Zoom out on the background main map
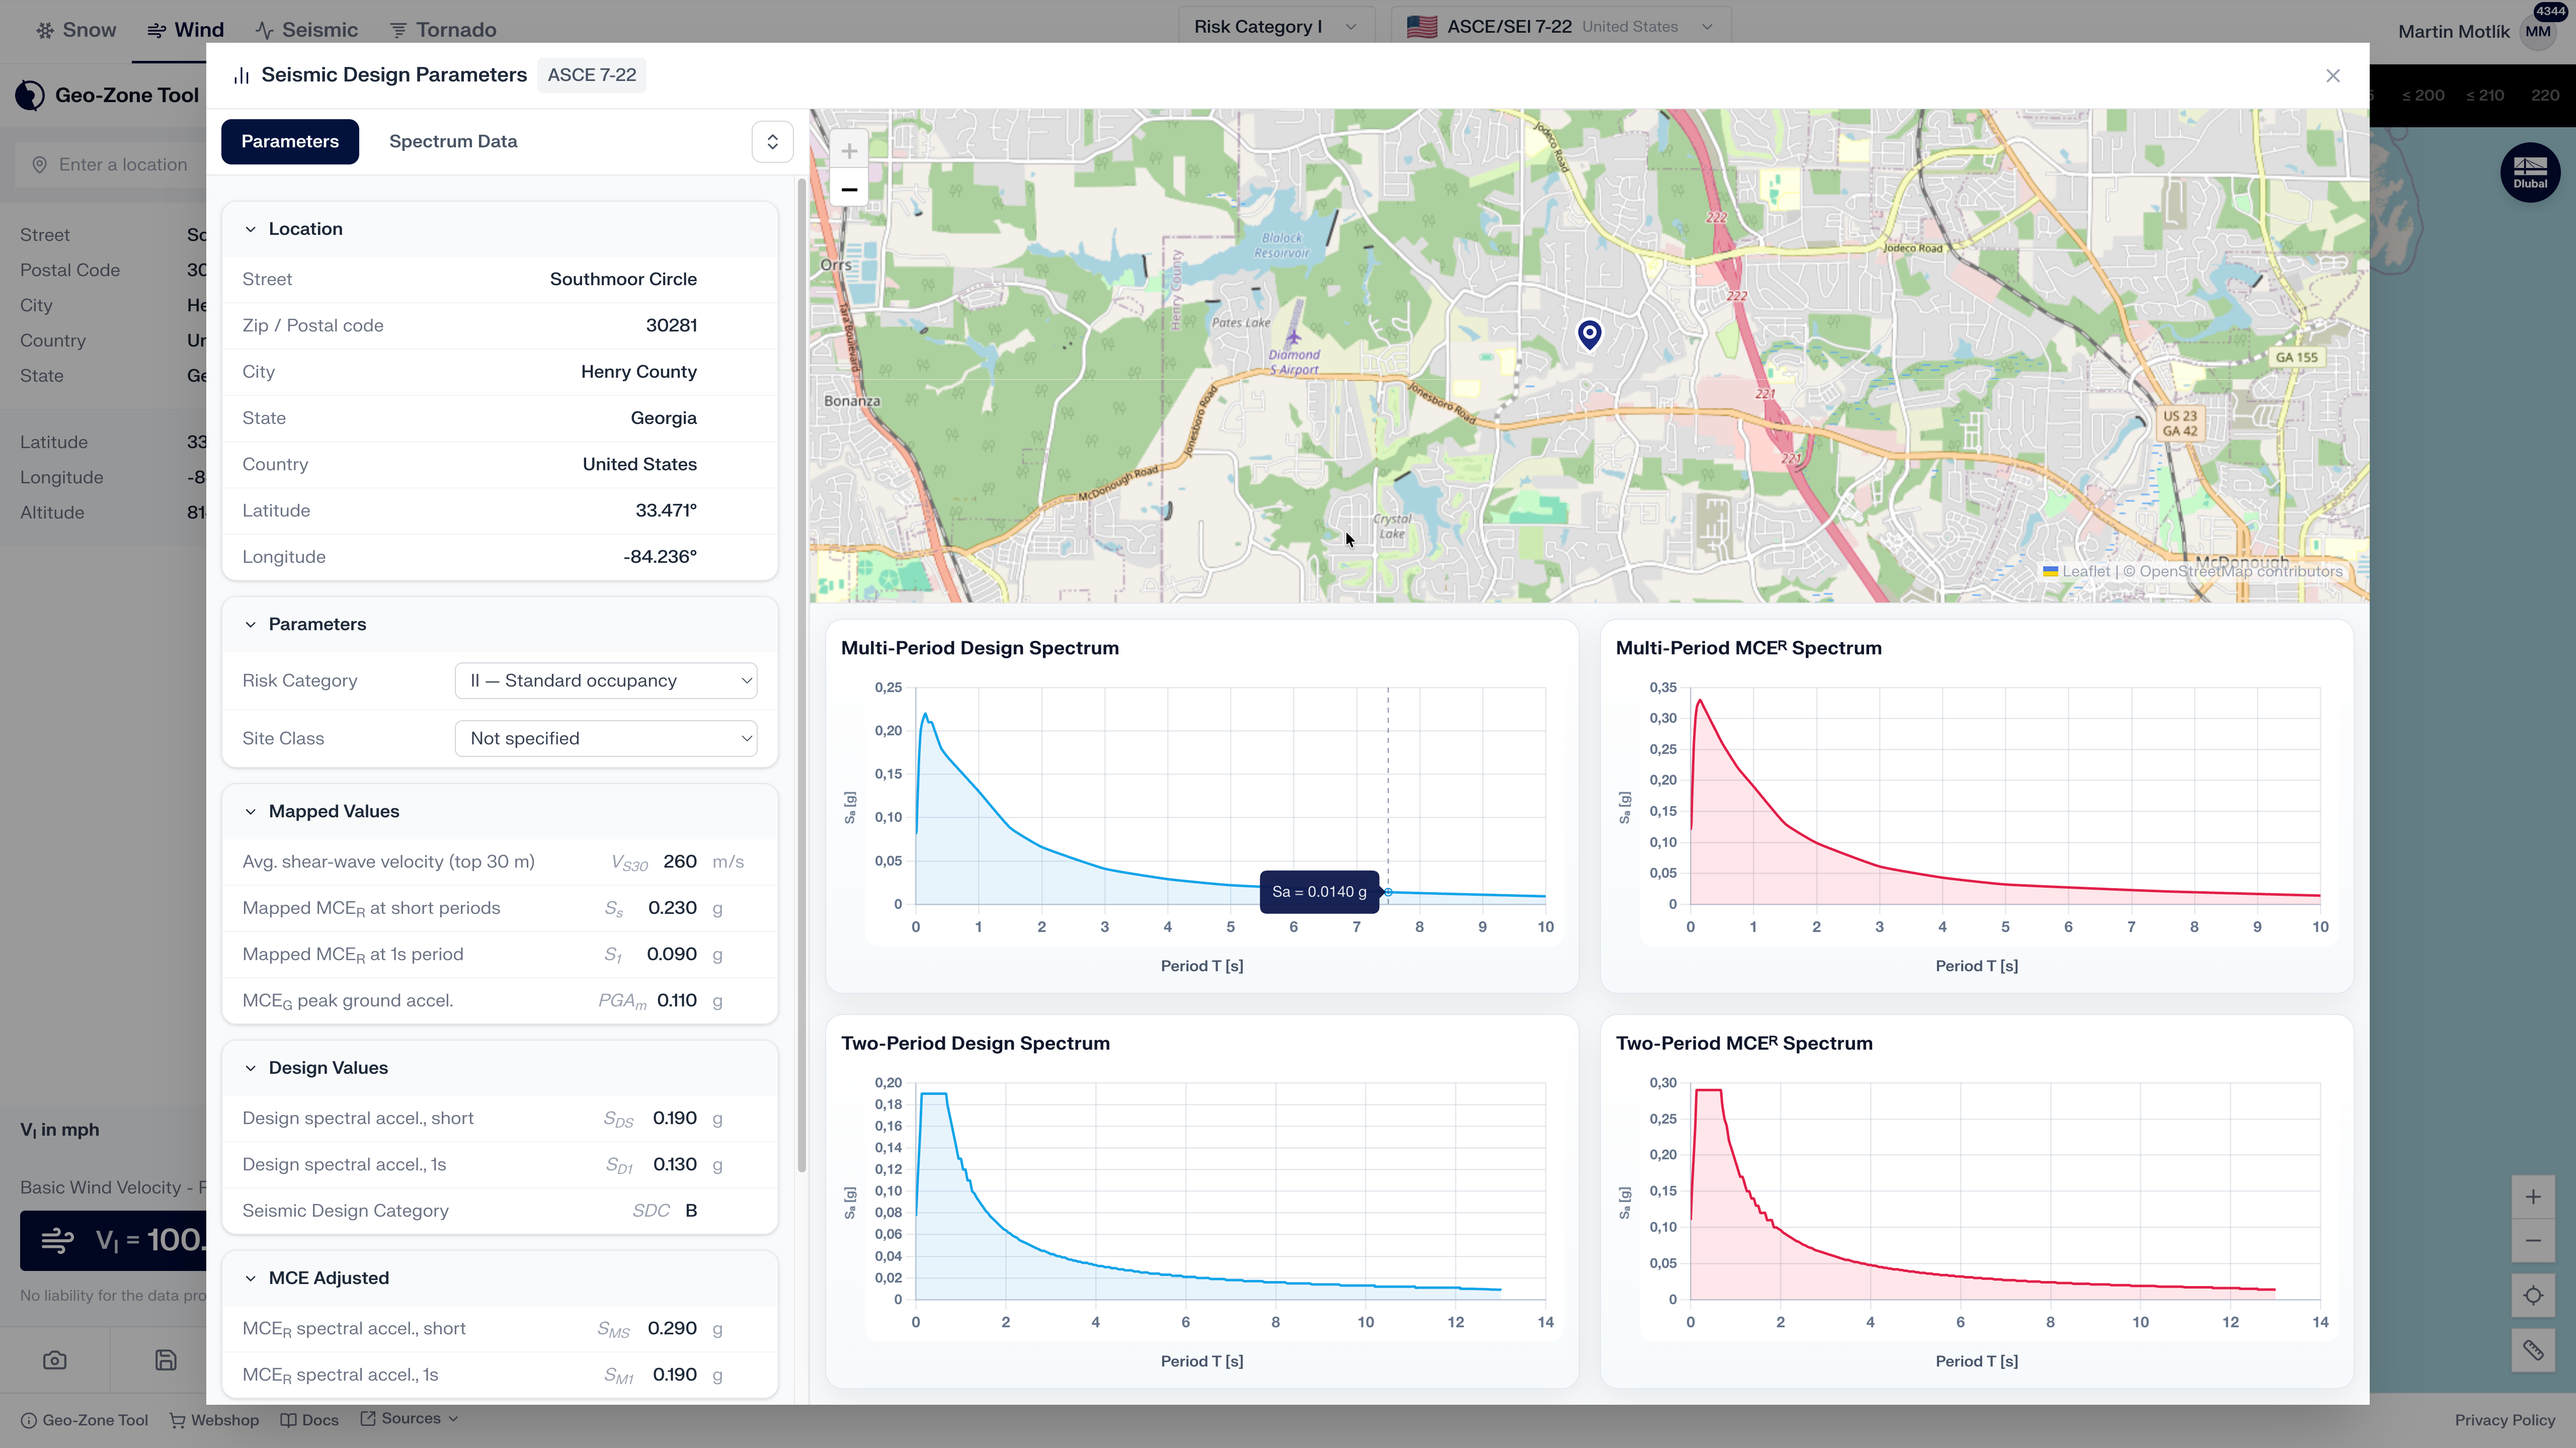This screenshot has width=2576, height=1448. click(x=2532, y=1241)
